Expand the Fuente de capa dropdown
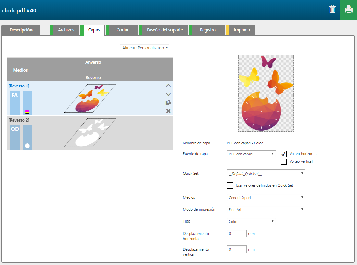The height and width of the screenshot is (265, 357). point(251,154)
